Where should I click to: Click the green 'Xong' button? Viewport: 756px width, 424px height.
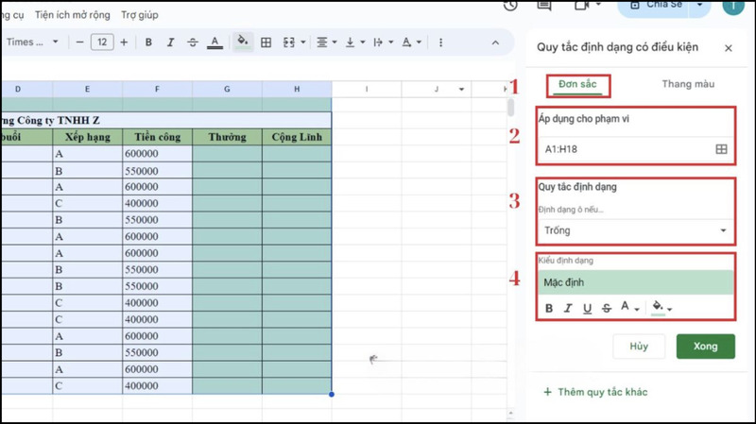coord(705,346)
